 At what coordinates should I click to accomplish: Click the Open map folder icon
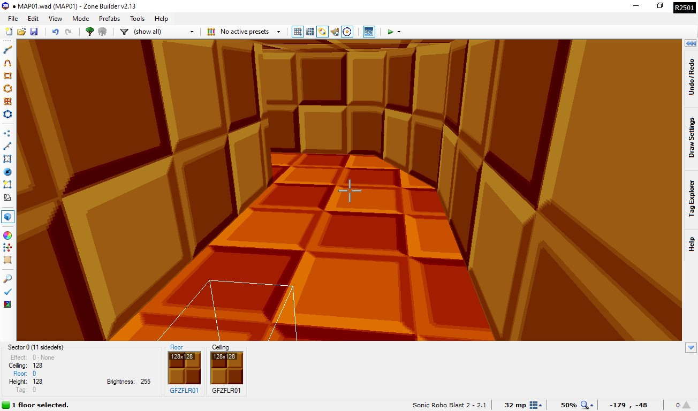coord(21,32)
